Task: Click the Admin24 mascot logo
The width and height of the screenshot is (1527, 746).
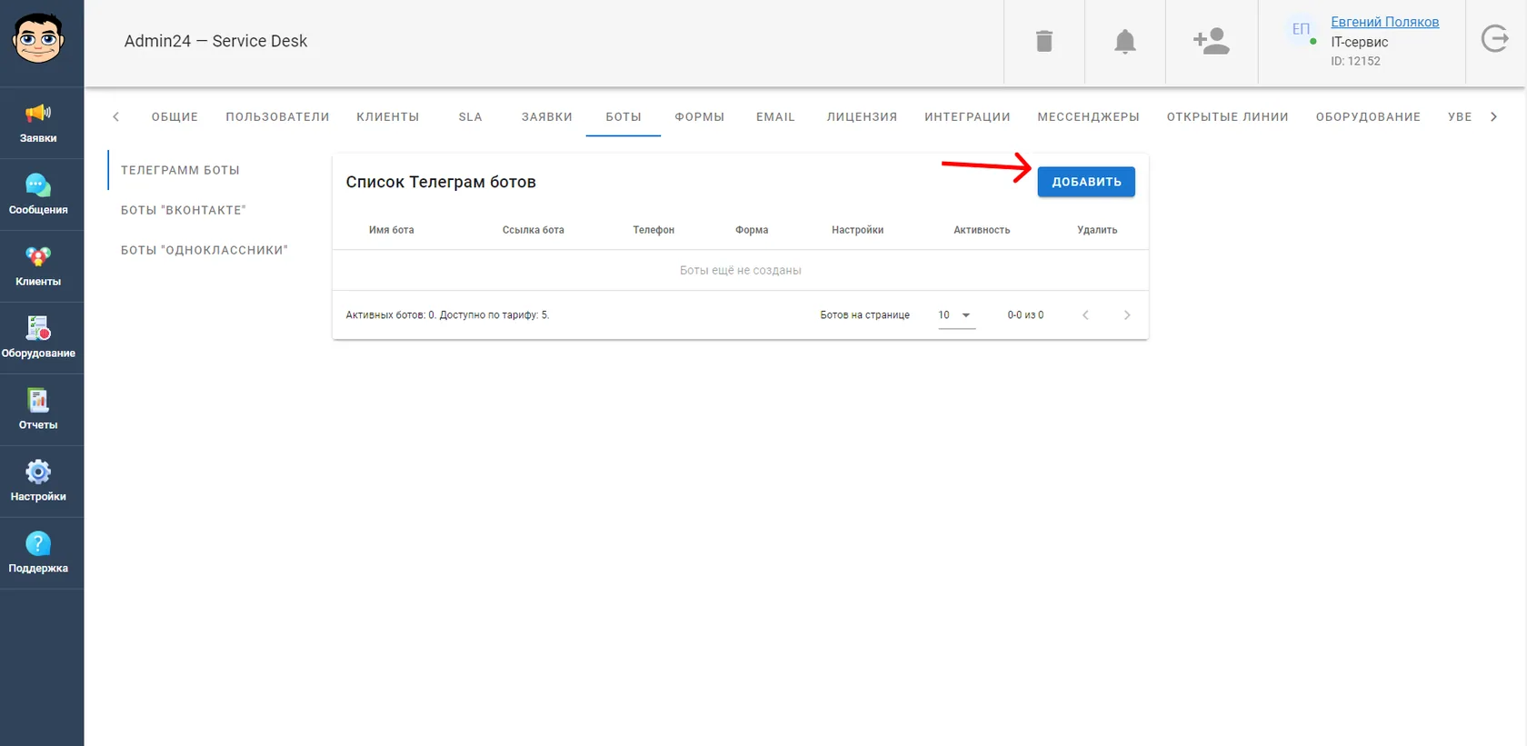Action: 38,39
